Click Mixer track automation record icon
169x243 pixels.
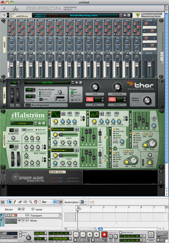click(x=27, y=220)
